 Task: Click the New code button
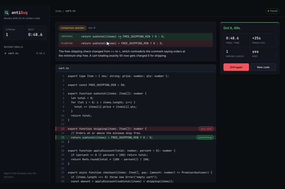263,67
